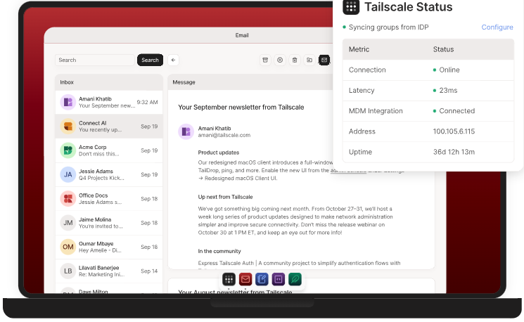Viewport: 524px width, 322px height.
Task: Click the Status column header
Action: pos(443,49)
